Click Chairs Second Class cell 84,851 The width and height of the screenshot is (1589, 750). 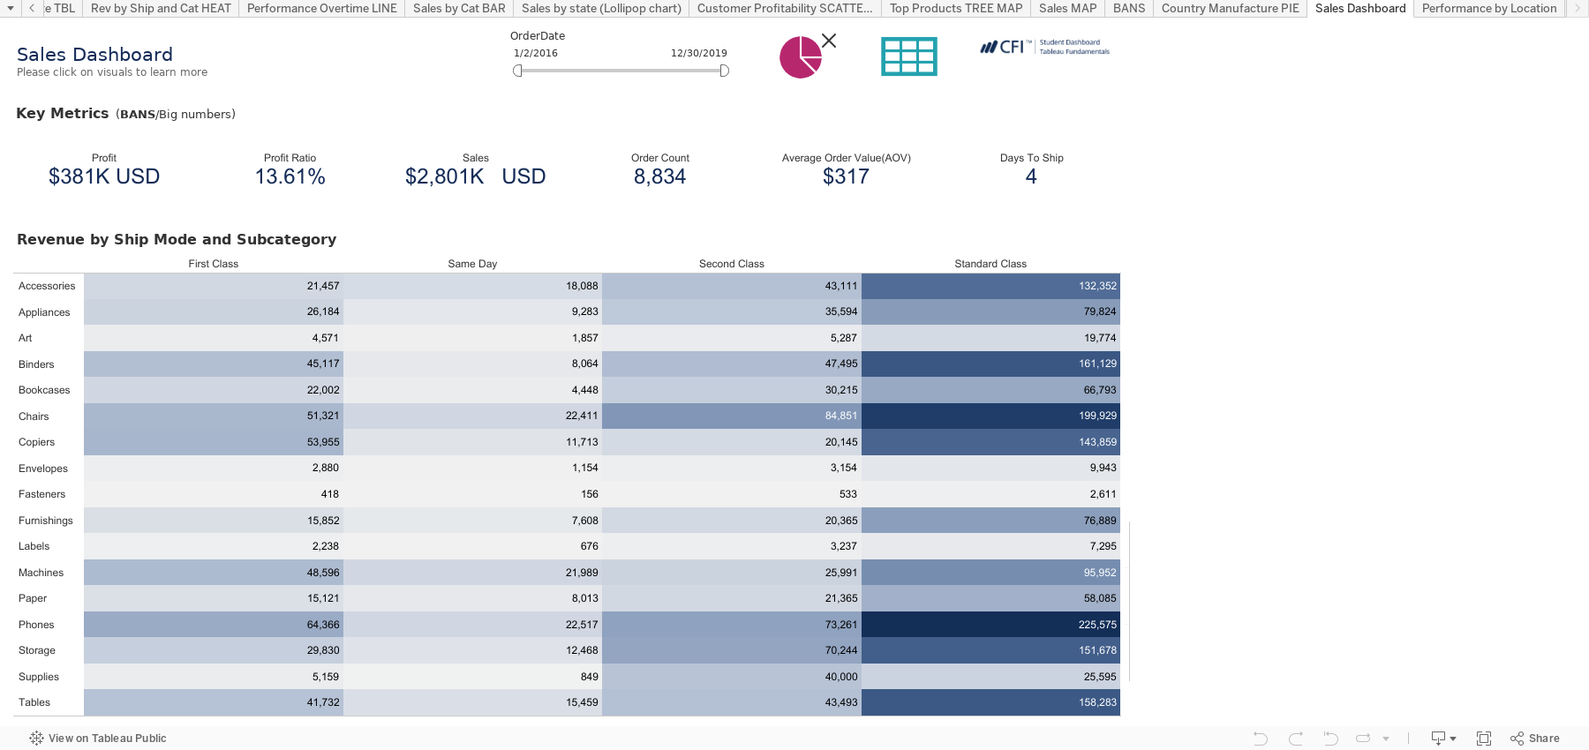click(x=732, y=416)
